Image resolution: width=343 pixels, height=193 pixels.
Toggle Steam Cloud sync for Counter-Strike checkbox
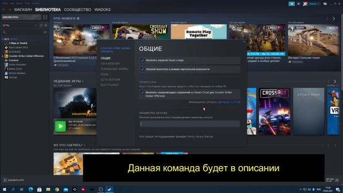[x=143, y=93]
